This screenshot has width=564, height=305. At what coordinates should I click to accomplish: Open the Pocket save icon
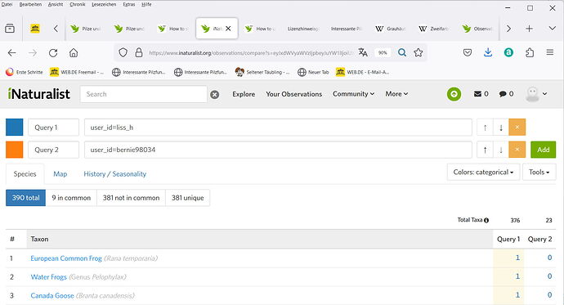coord(468,53)
